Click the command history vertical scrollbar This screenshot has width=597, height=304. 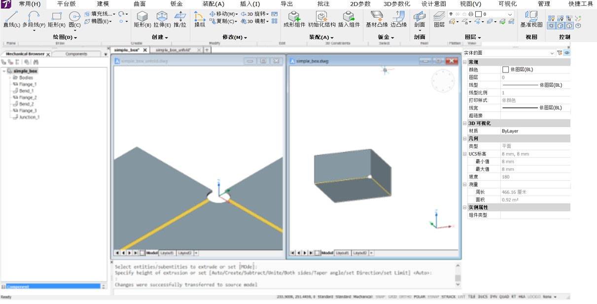coord(457,275)
